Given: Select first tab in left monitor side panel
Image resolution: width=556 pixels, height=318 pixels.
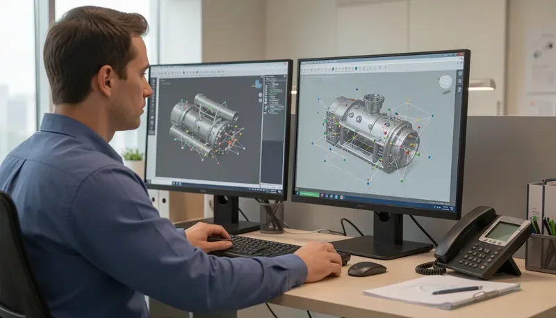Looking at the screenshot, I should tap(268, 79).
